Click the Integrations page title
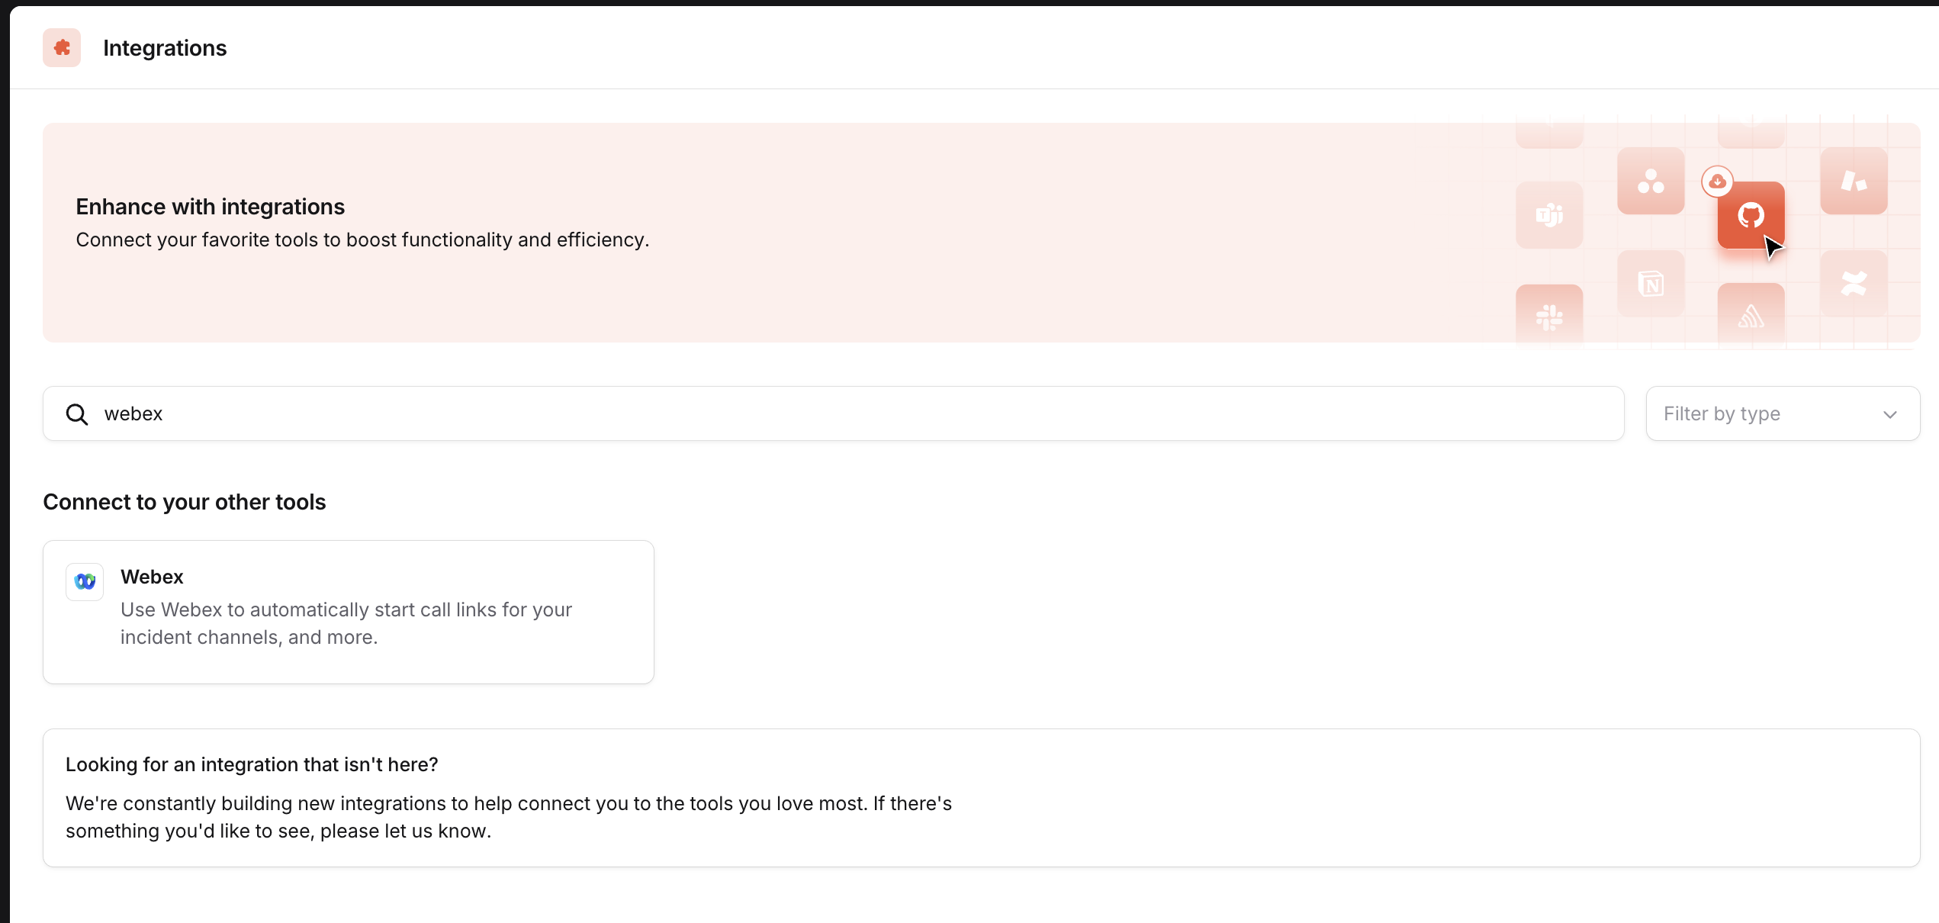This screenshot has height=923, width=1939. (x=165, y=48)
